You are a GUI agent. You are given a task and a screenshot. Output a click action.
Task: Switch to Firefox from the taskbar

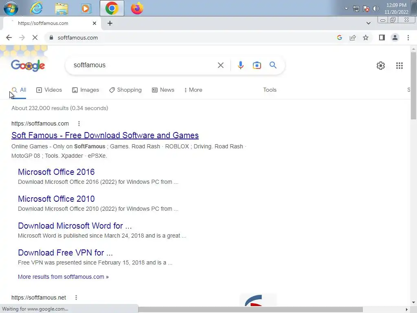coord(137,8)
